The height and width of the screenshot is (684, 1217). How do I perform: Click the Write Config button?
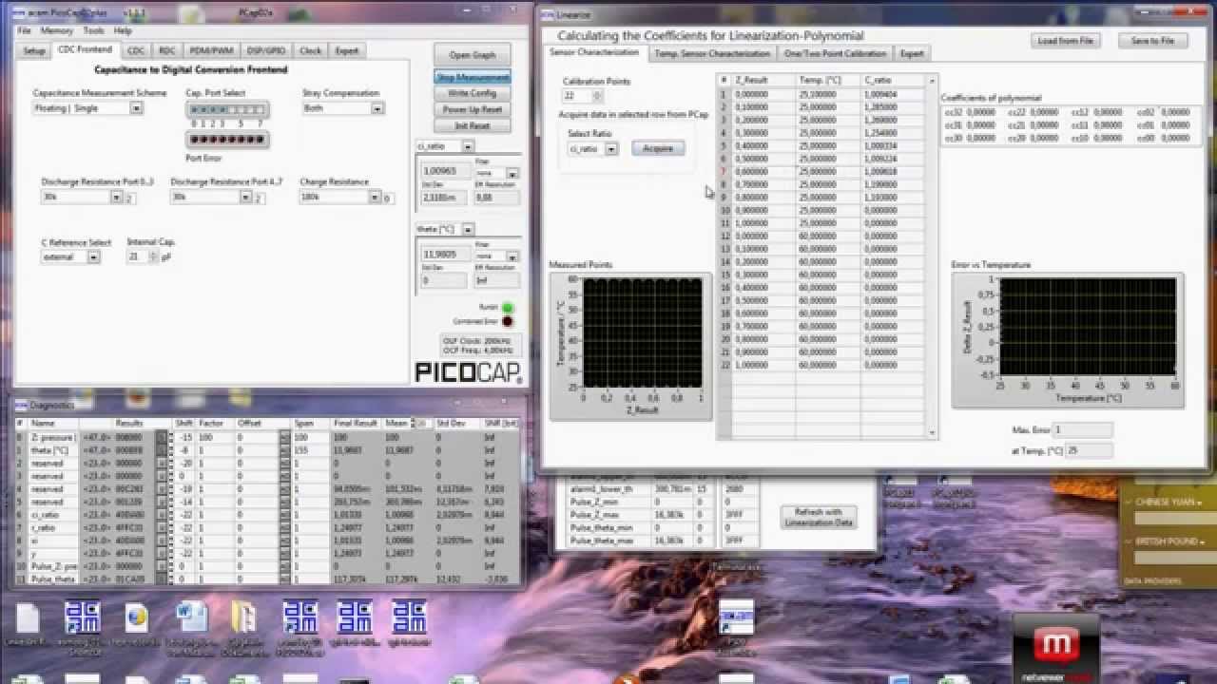[x=473, y=93]
